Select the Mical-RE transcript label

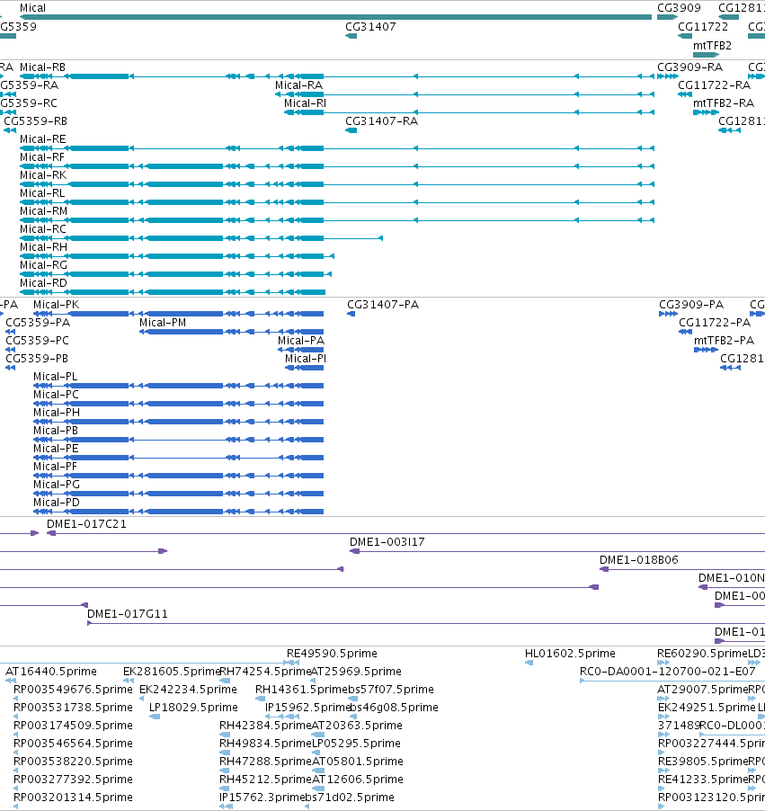(x=43, y=139)
